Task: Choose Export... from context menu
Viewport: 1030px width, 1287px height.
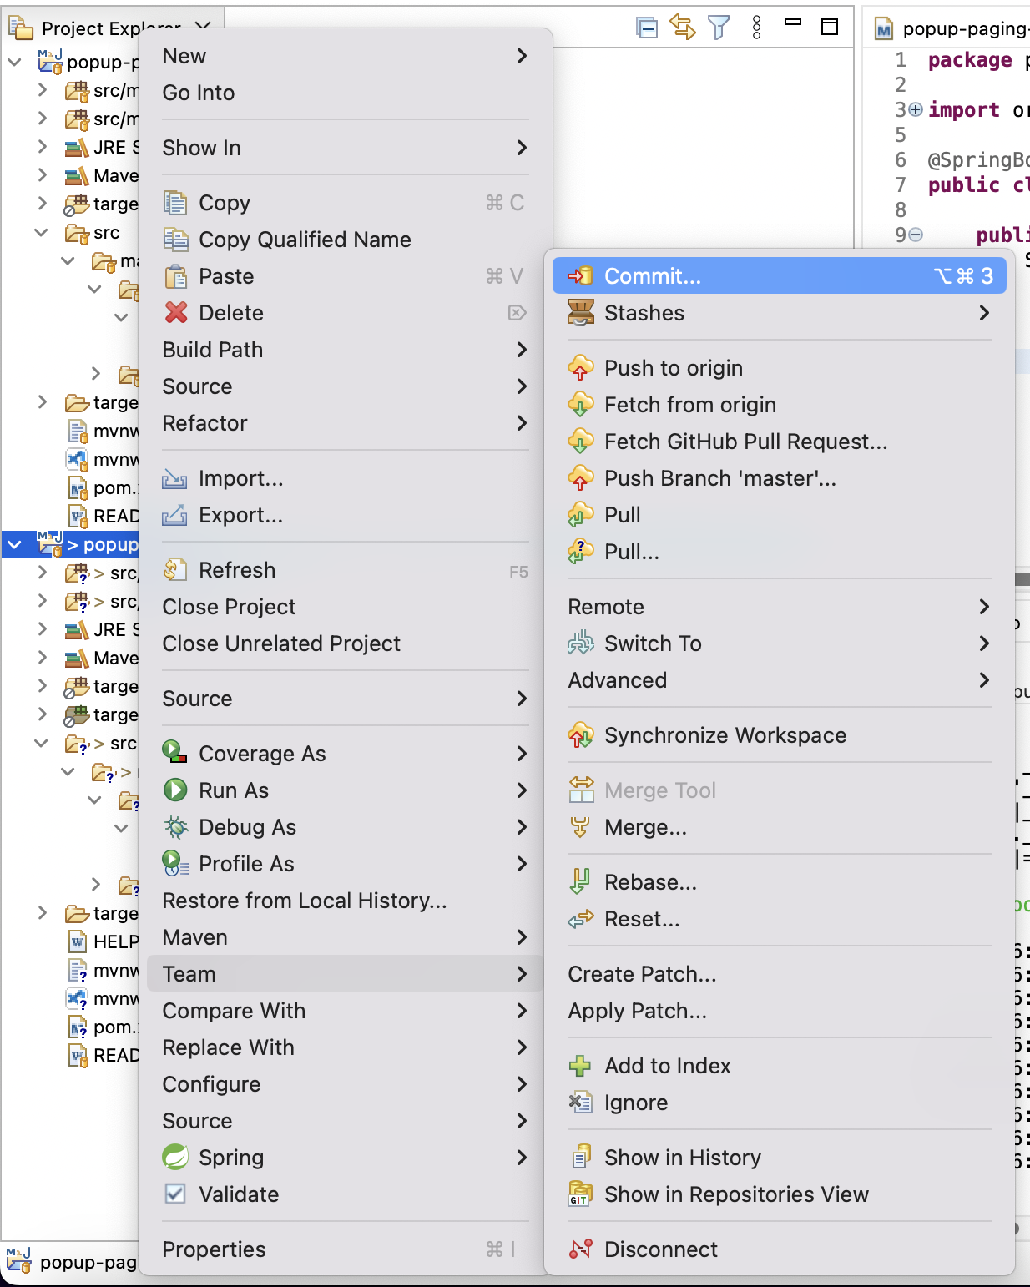Action: click(345, 515)
